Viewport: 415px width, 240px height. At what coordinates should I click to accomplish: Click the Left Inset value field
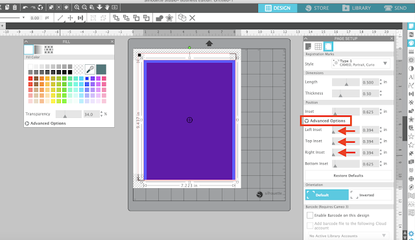coord(370,130)
